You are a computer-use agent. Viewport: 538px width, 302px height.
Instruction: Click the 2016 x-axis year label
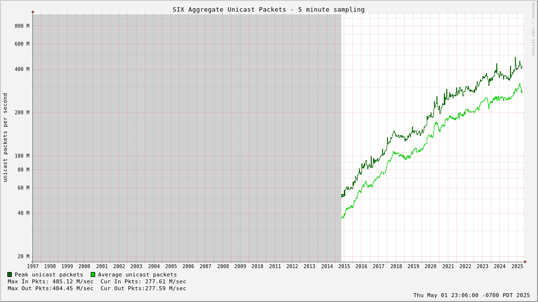point(361,266)
